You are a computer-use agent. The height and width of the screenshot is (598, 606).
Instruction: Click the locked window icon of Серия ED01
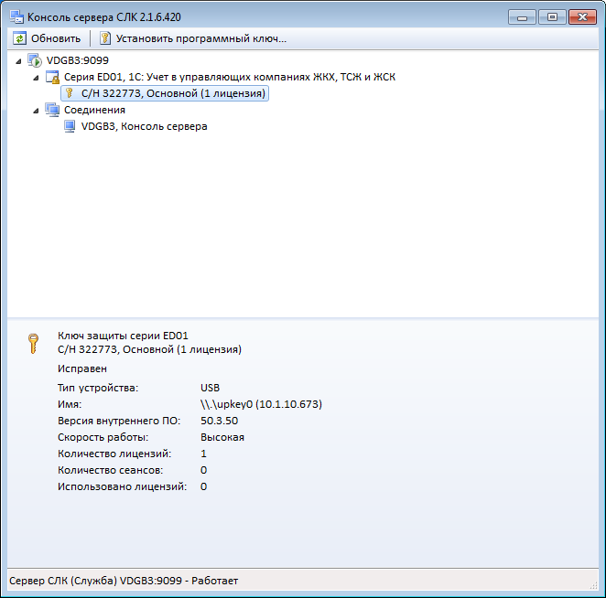point(52,77)
